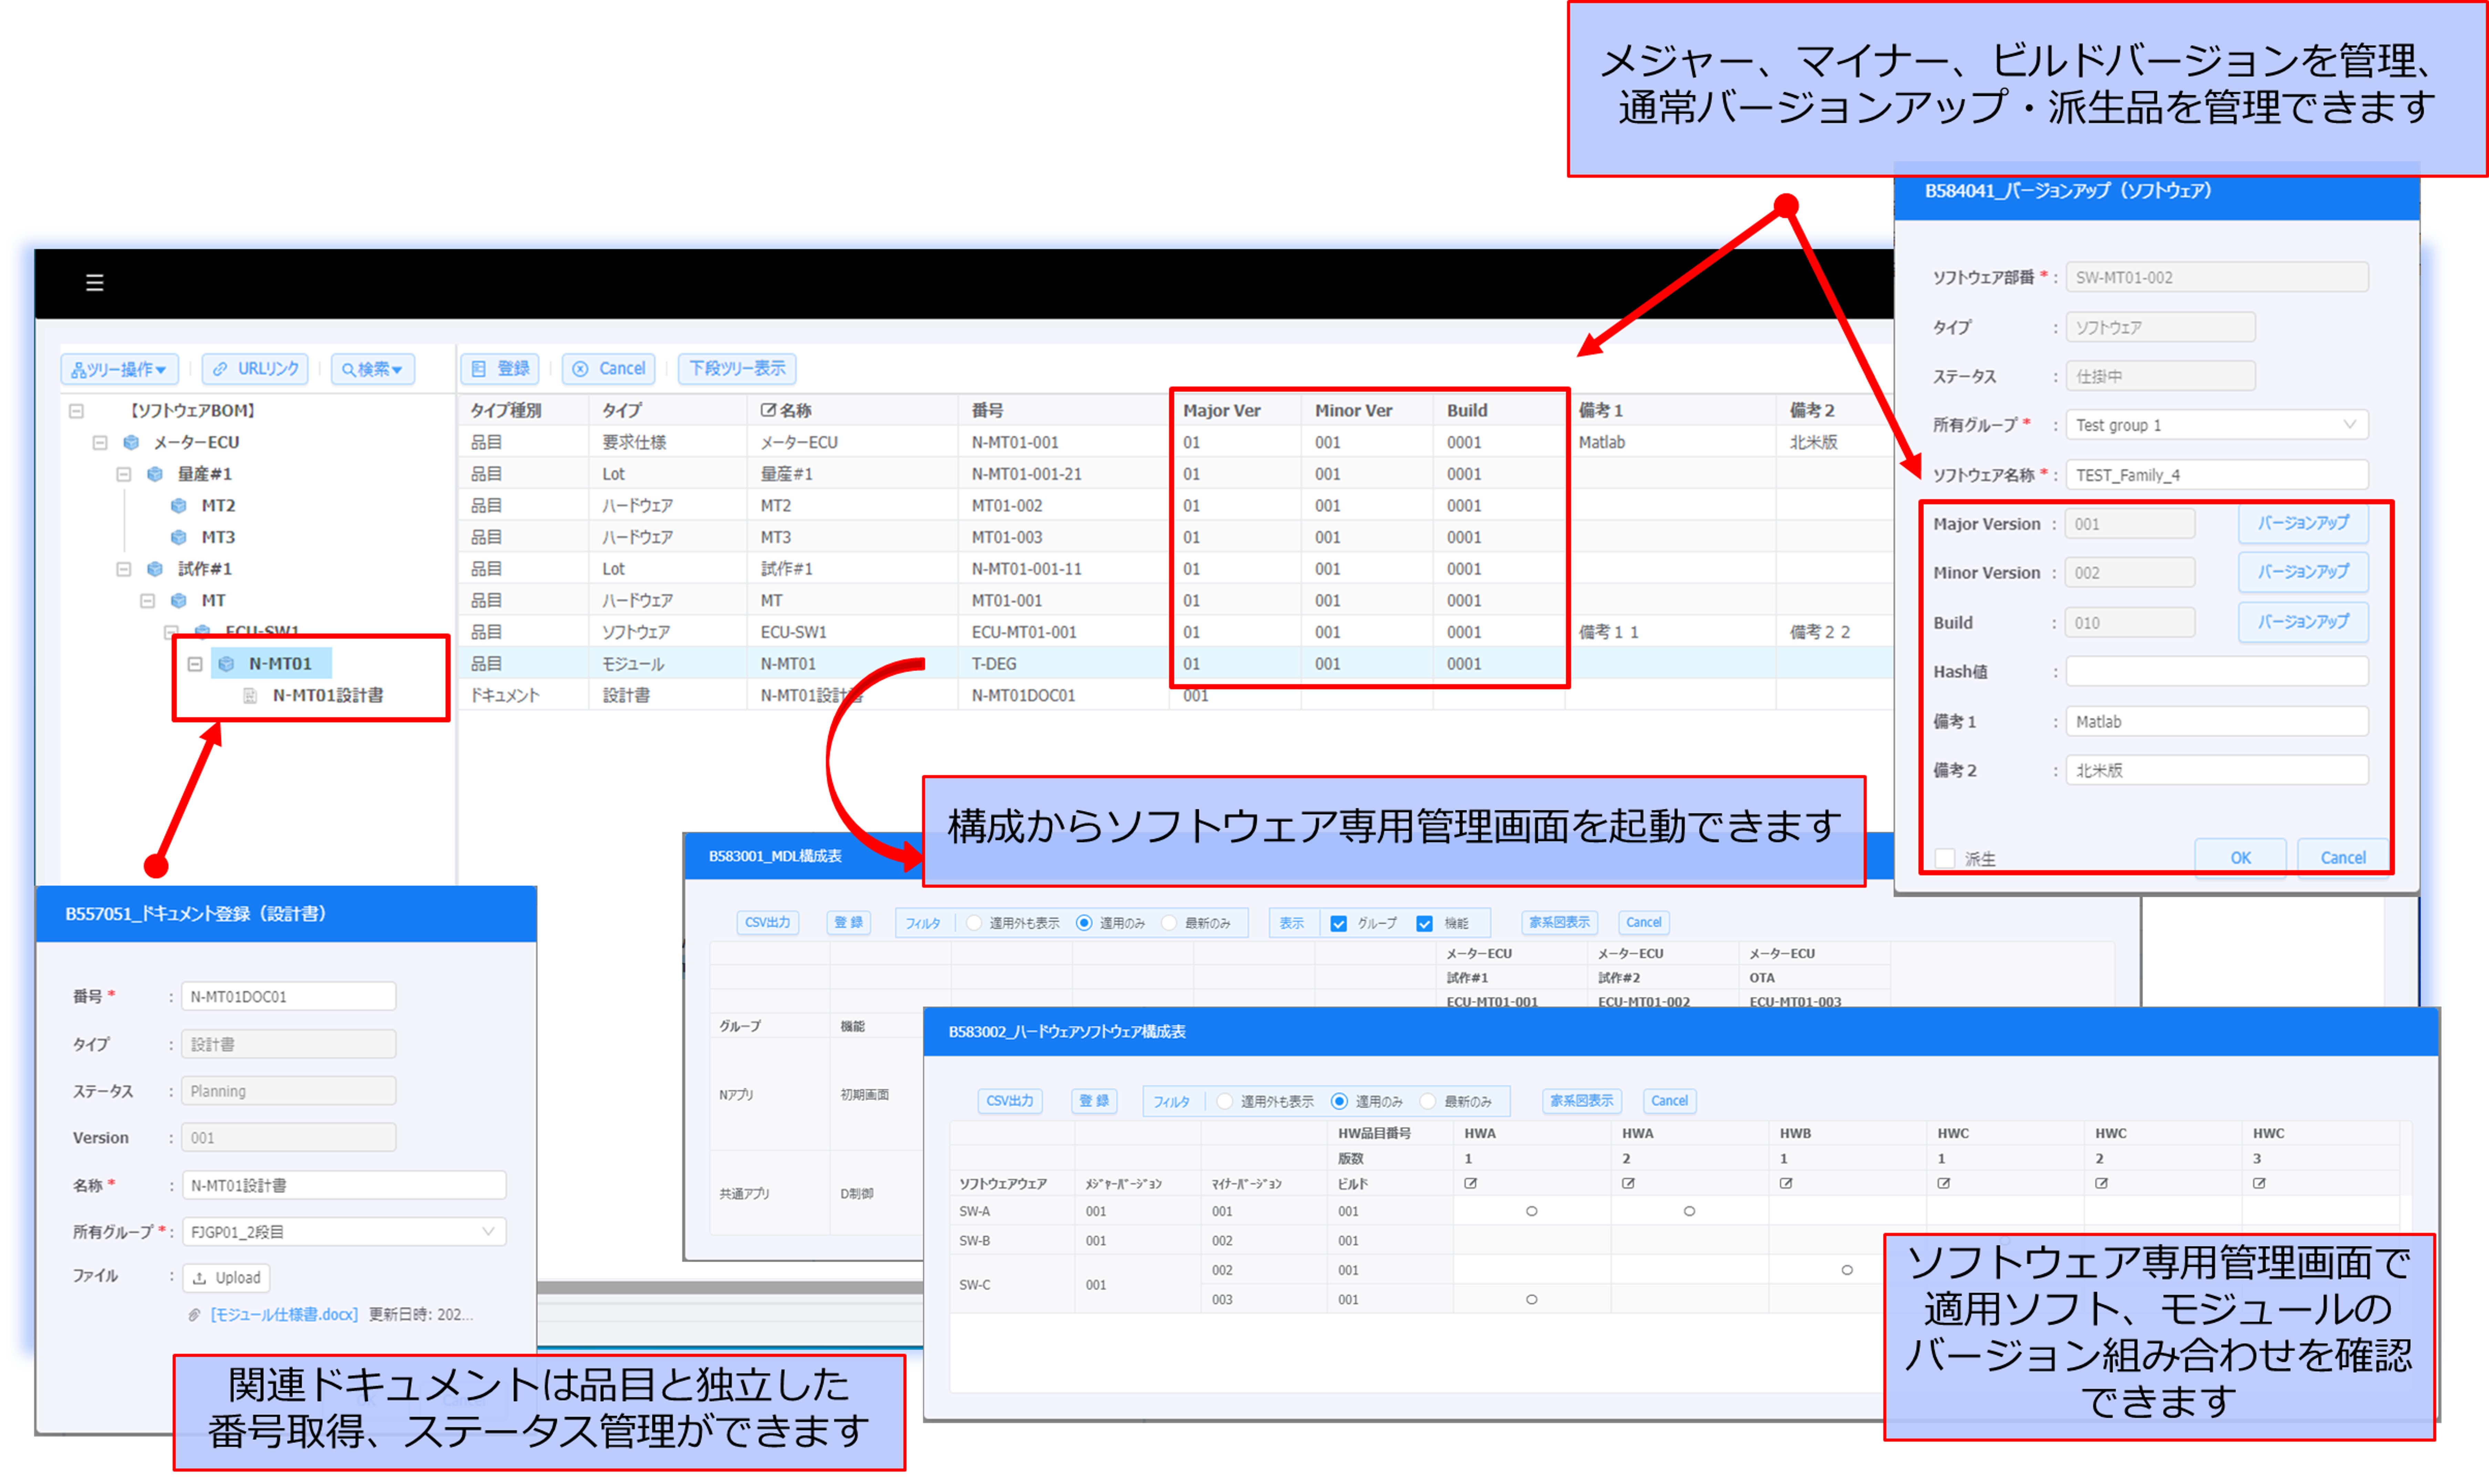Open 所有グループ dropdown showing Test group 1

[2217, 425]
